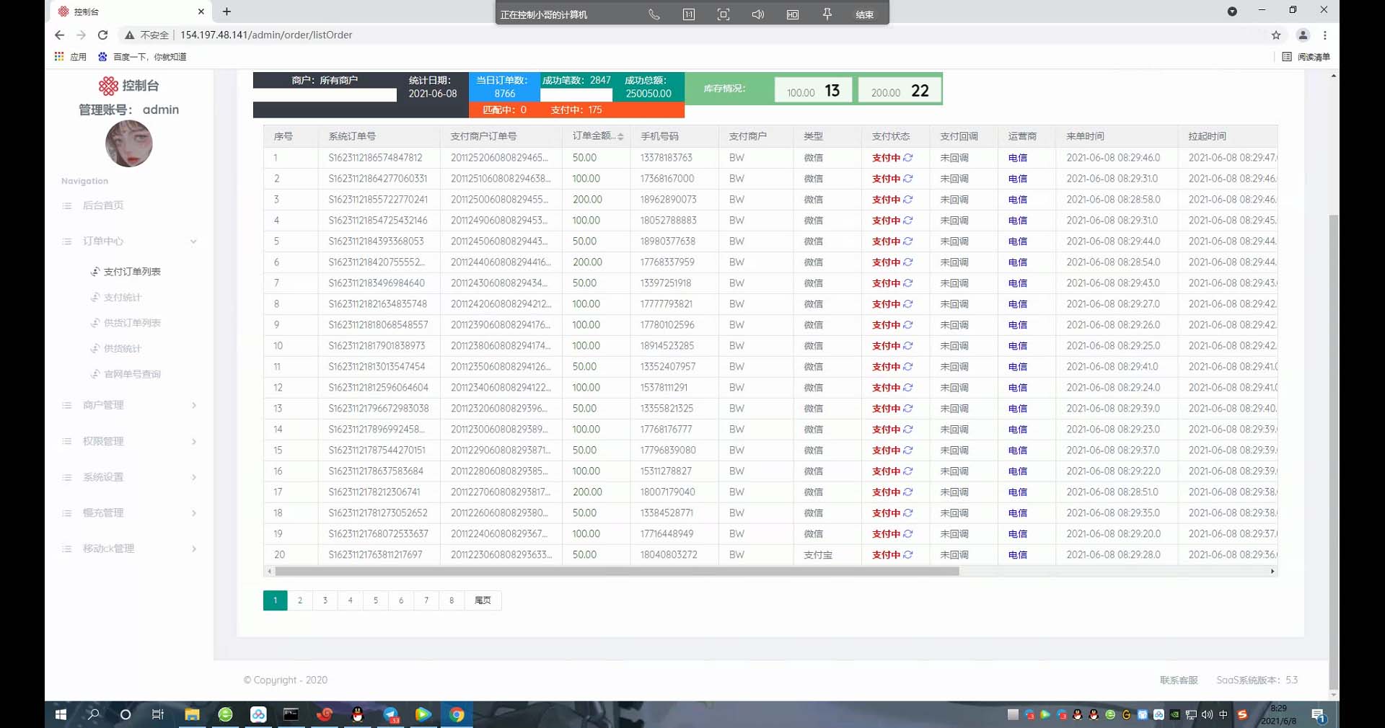Toggle the HD quality icon in remote bar

(x=792, y=14)
